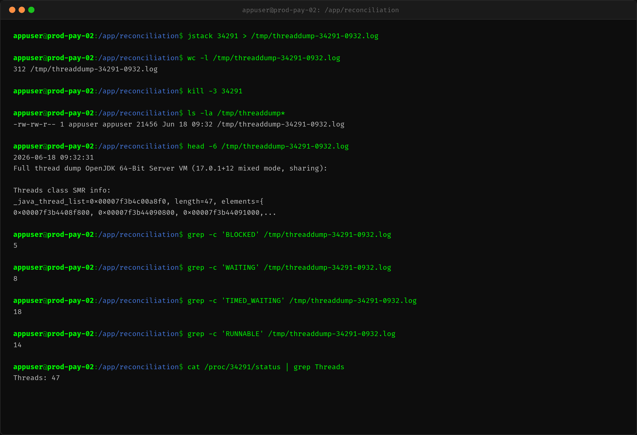Click the RUNNABLE count output '14'
This screenshot has width=637, height=435.
coord(18,345)
